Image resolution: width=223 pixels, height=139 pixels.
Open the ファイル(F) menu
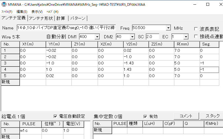click(7, 12)
